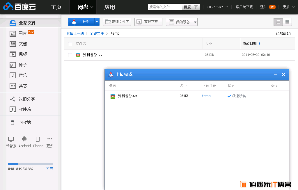Viewport: 298px width, 190px height.
Task: Open the 网盘 dropdown chevron
Action: [92, 7]
